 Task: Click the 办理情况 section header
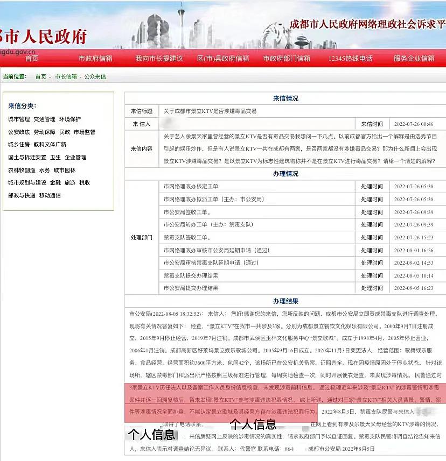click(x=285, y=173)
